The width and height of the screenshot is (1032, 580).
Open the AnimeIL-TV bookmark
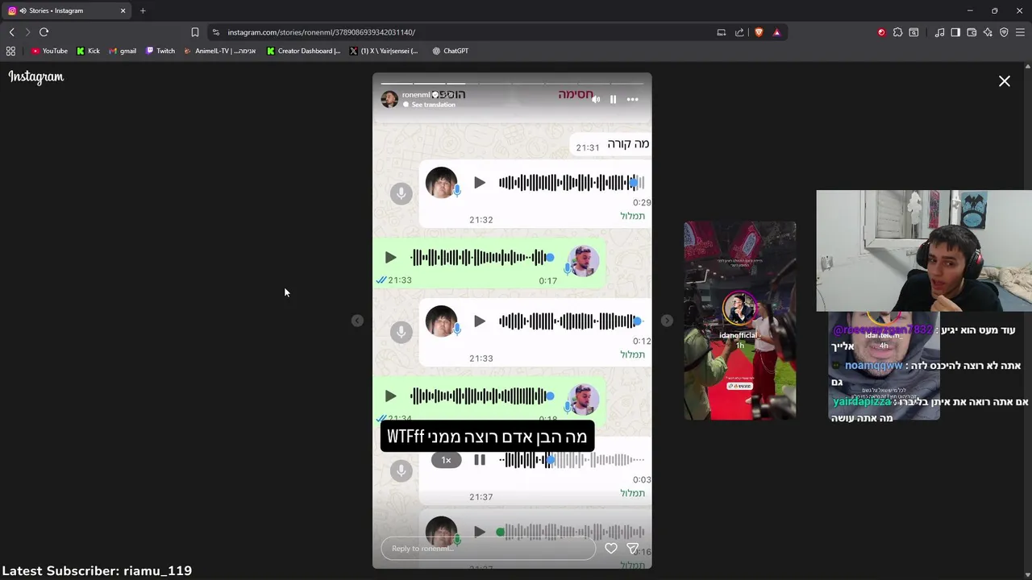[220, 51]
